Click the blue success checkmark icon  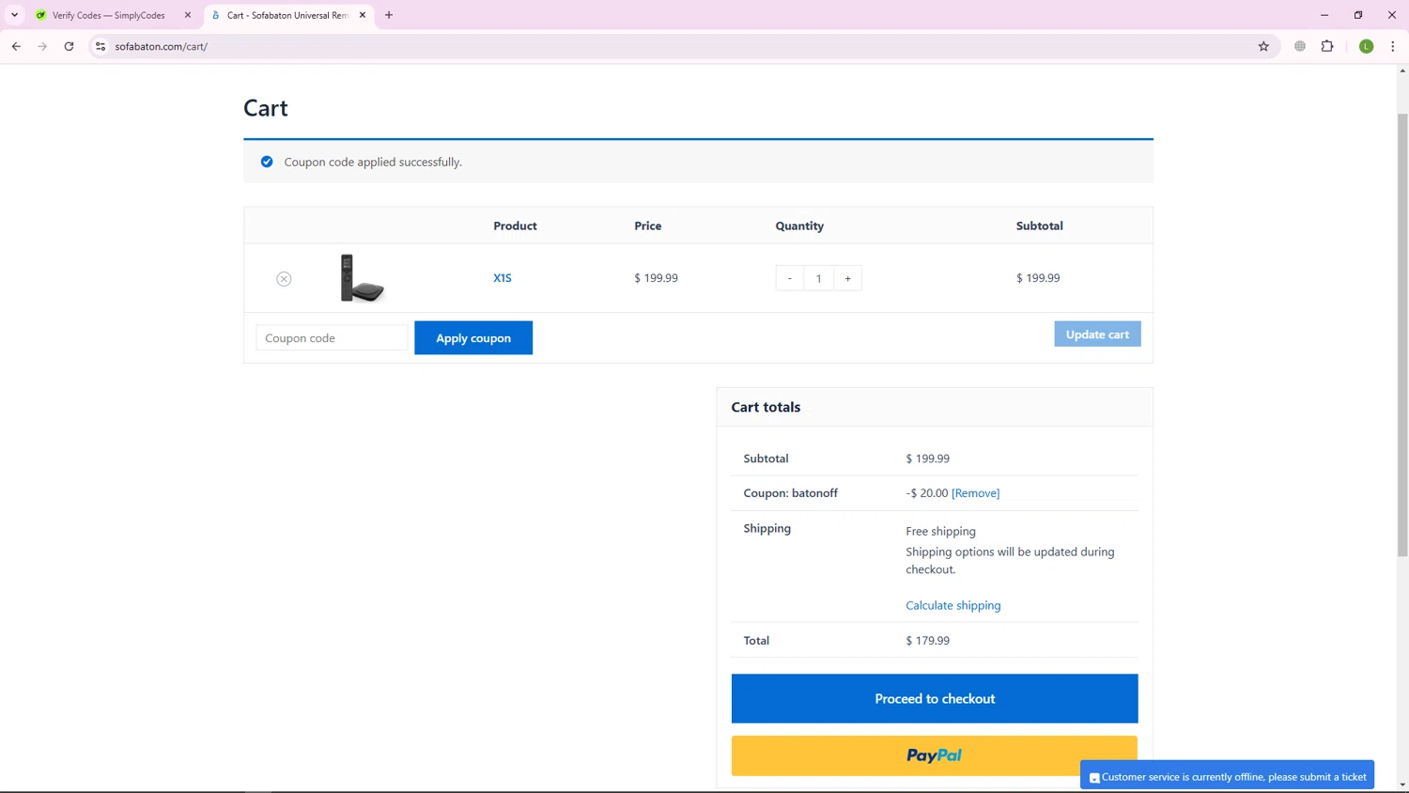[x=267, y=162]
